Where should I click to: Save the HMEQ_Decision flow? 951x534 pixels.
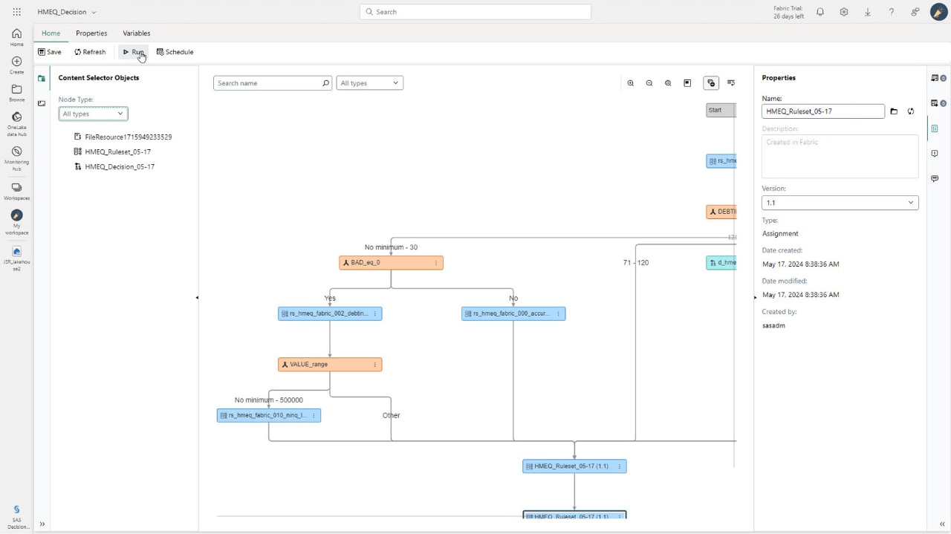pyautogui.click(x=49, y=51)
